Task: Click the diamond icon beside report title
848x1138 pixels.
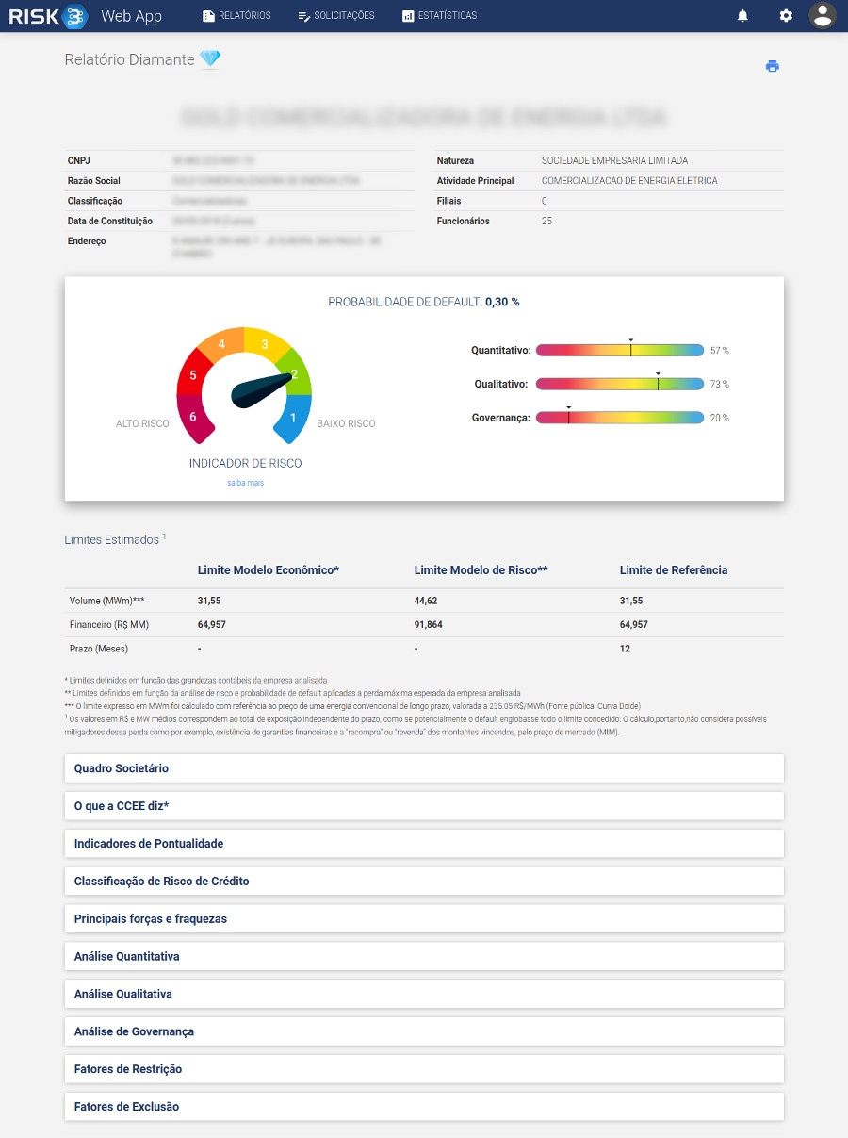Action: (210, 59)
